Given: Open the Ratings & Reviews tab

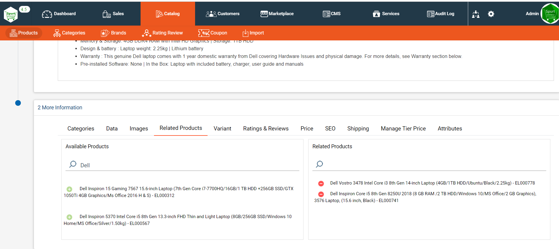Looking at the screenshot, I should (x=266, y=128).
